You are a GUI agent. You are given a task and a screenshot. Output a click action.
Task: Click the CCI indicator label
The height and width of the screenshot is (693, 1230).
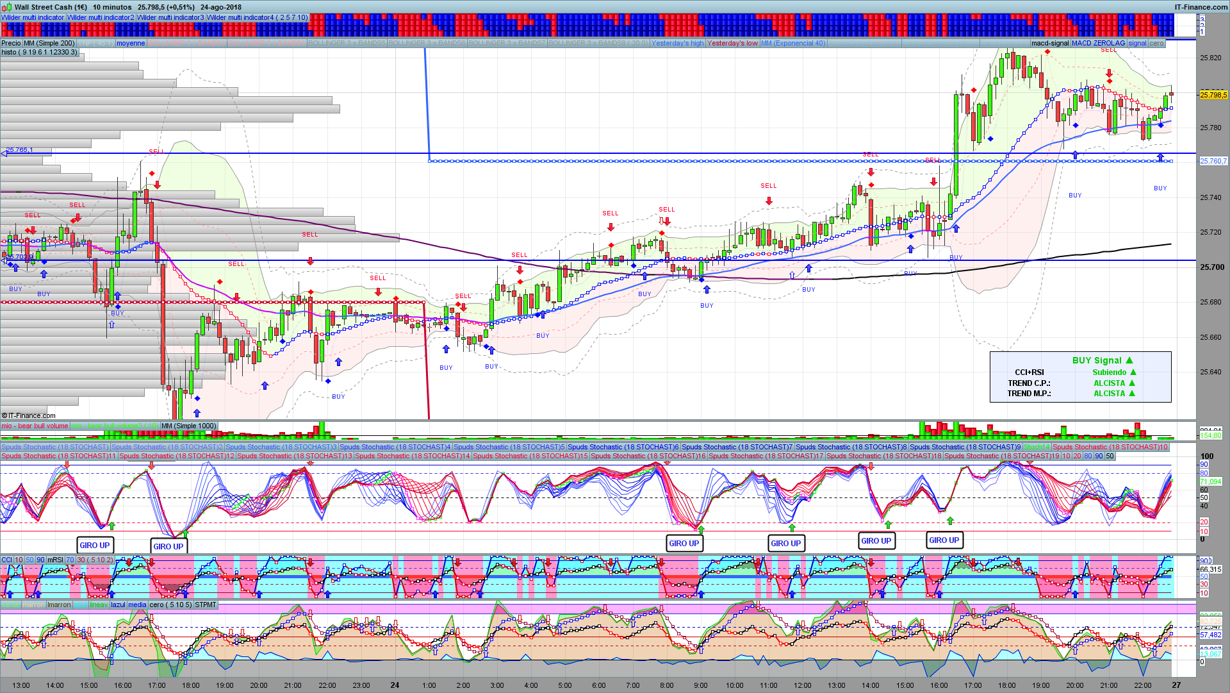click(6, 560)
